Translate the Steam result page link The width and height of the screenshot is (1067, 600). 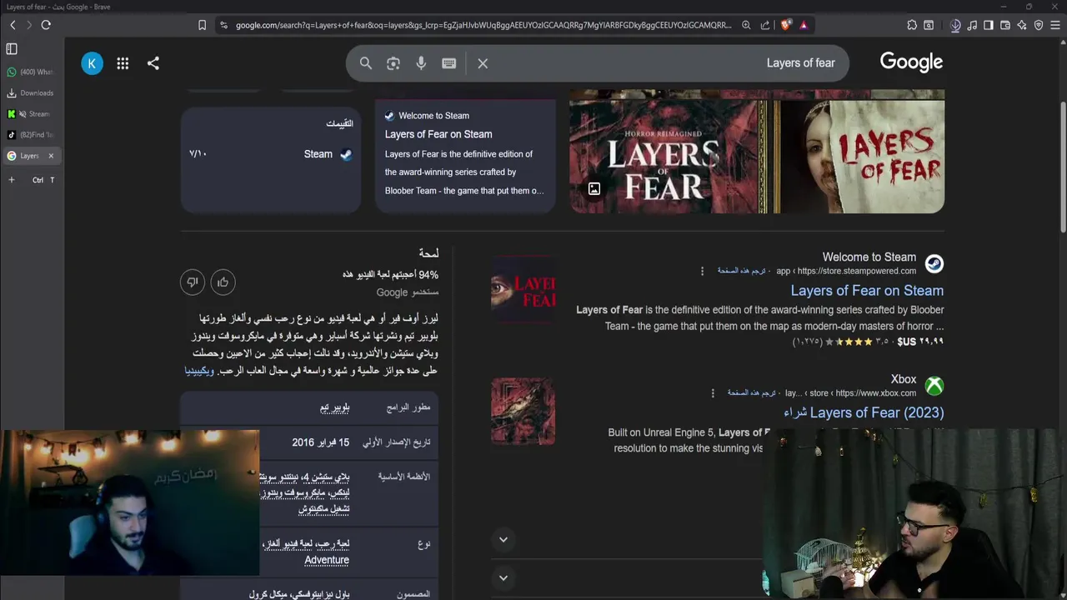743,271
